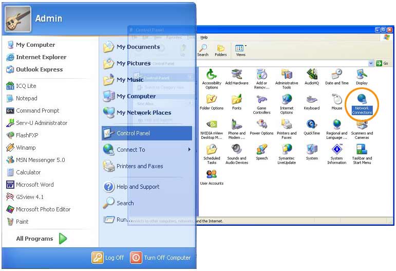Expand the Connect To submenu
Image resolution: width=396 pixels, height=271 pixels.
coord(147,150)
